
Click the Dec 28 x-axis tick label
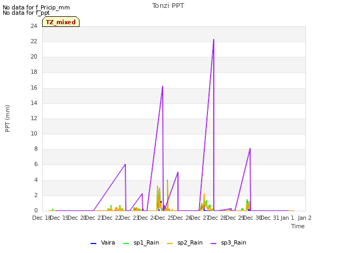pos(217,218)
